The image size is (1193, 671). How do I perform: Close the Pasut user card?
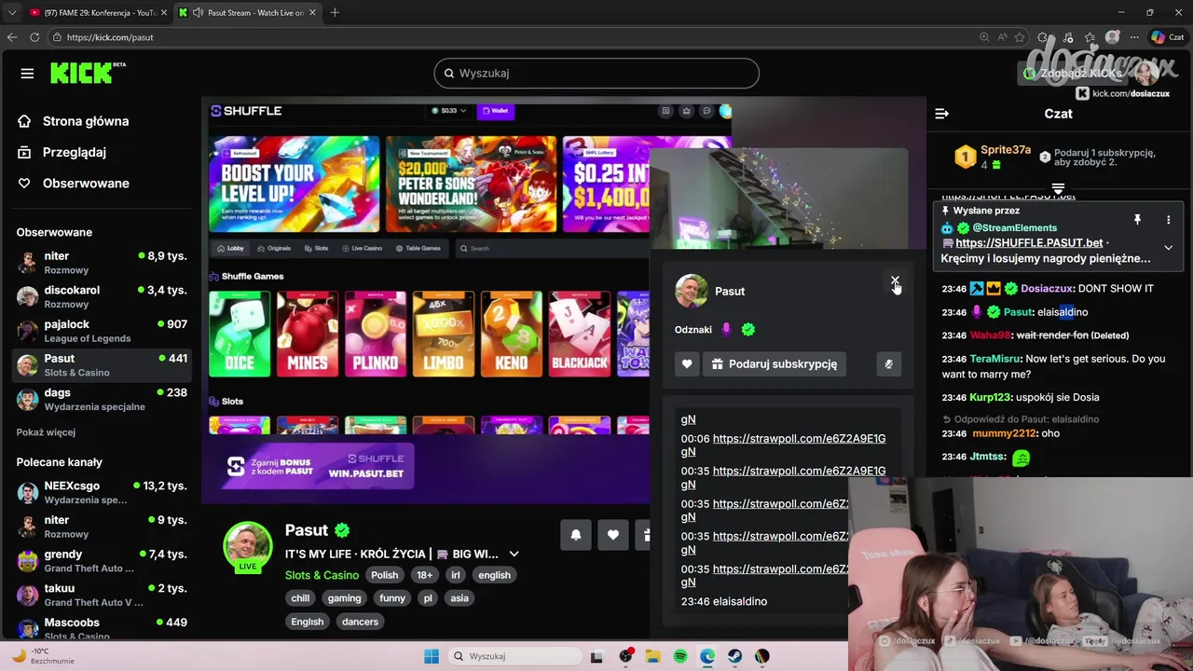(x=895, y=281)
